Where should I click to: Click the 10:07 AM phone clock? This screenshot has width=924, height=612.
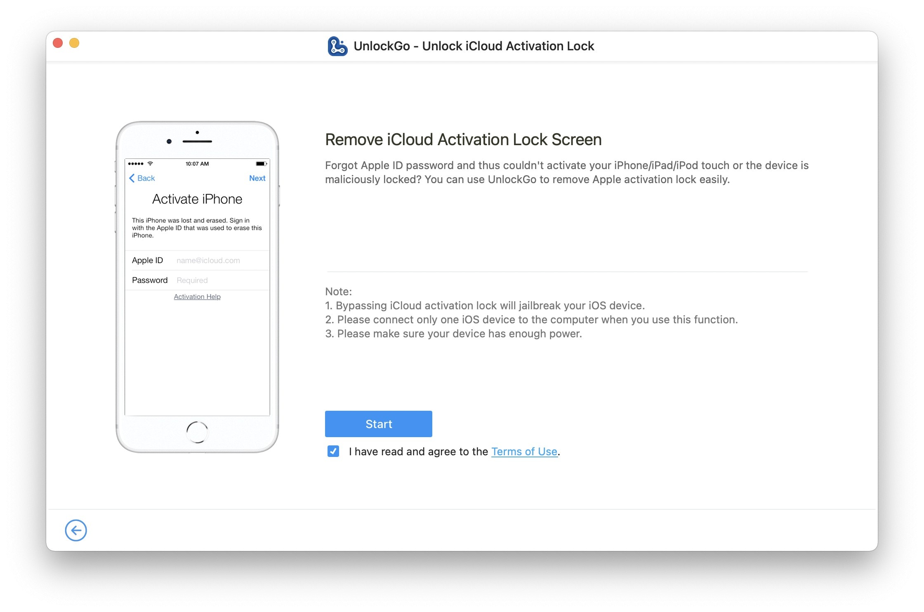coord(197,164)
